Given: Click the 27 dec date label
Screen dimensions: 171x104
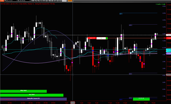Looking at the screenshot, I should pyautogui.click(x=38, y=103).
